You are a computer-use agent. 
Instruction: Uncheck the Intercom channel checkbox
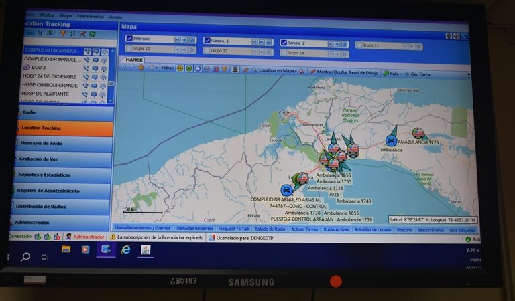pyautogui.click(x=129, y=38)
